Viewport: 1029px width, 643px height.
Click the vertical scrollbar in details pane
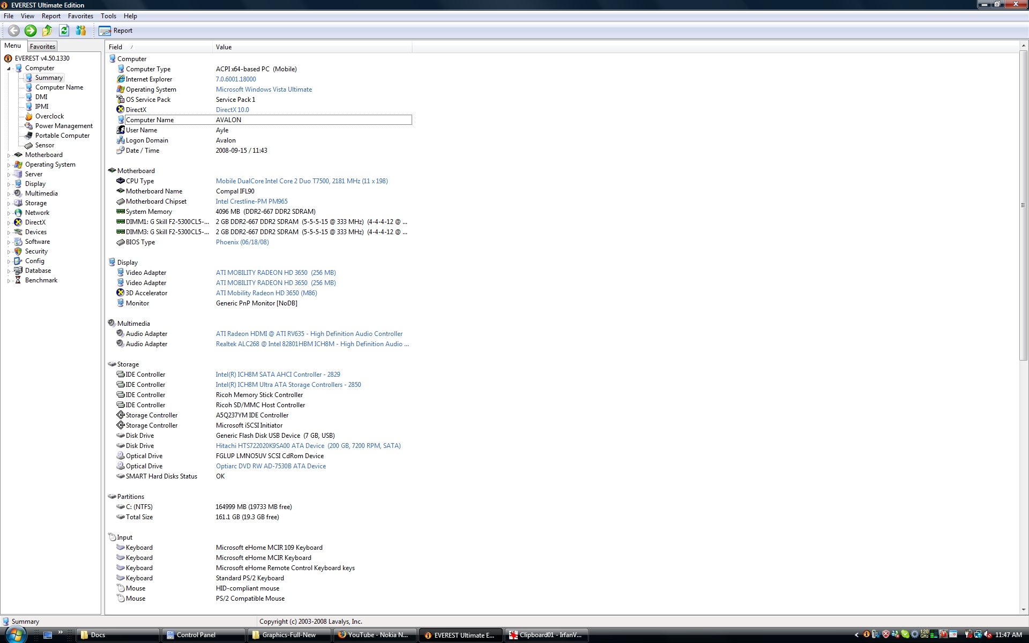(1023, 205)
